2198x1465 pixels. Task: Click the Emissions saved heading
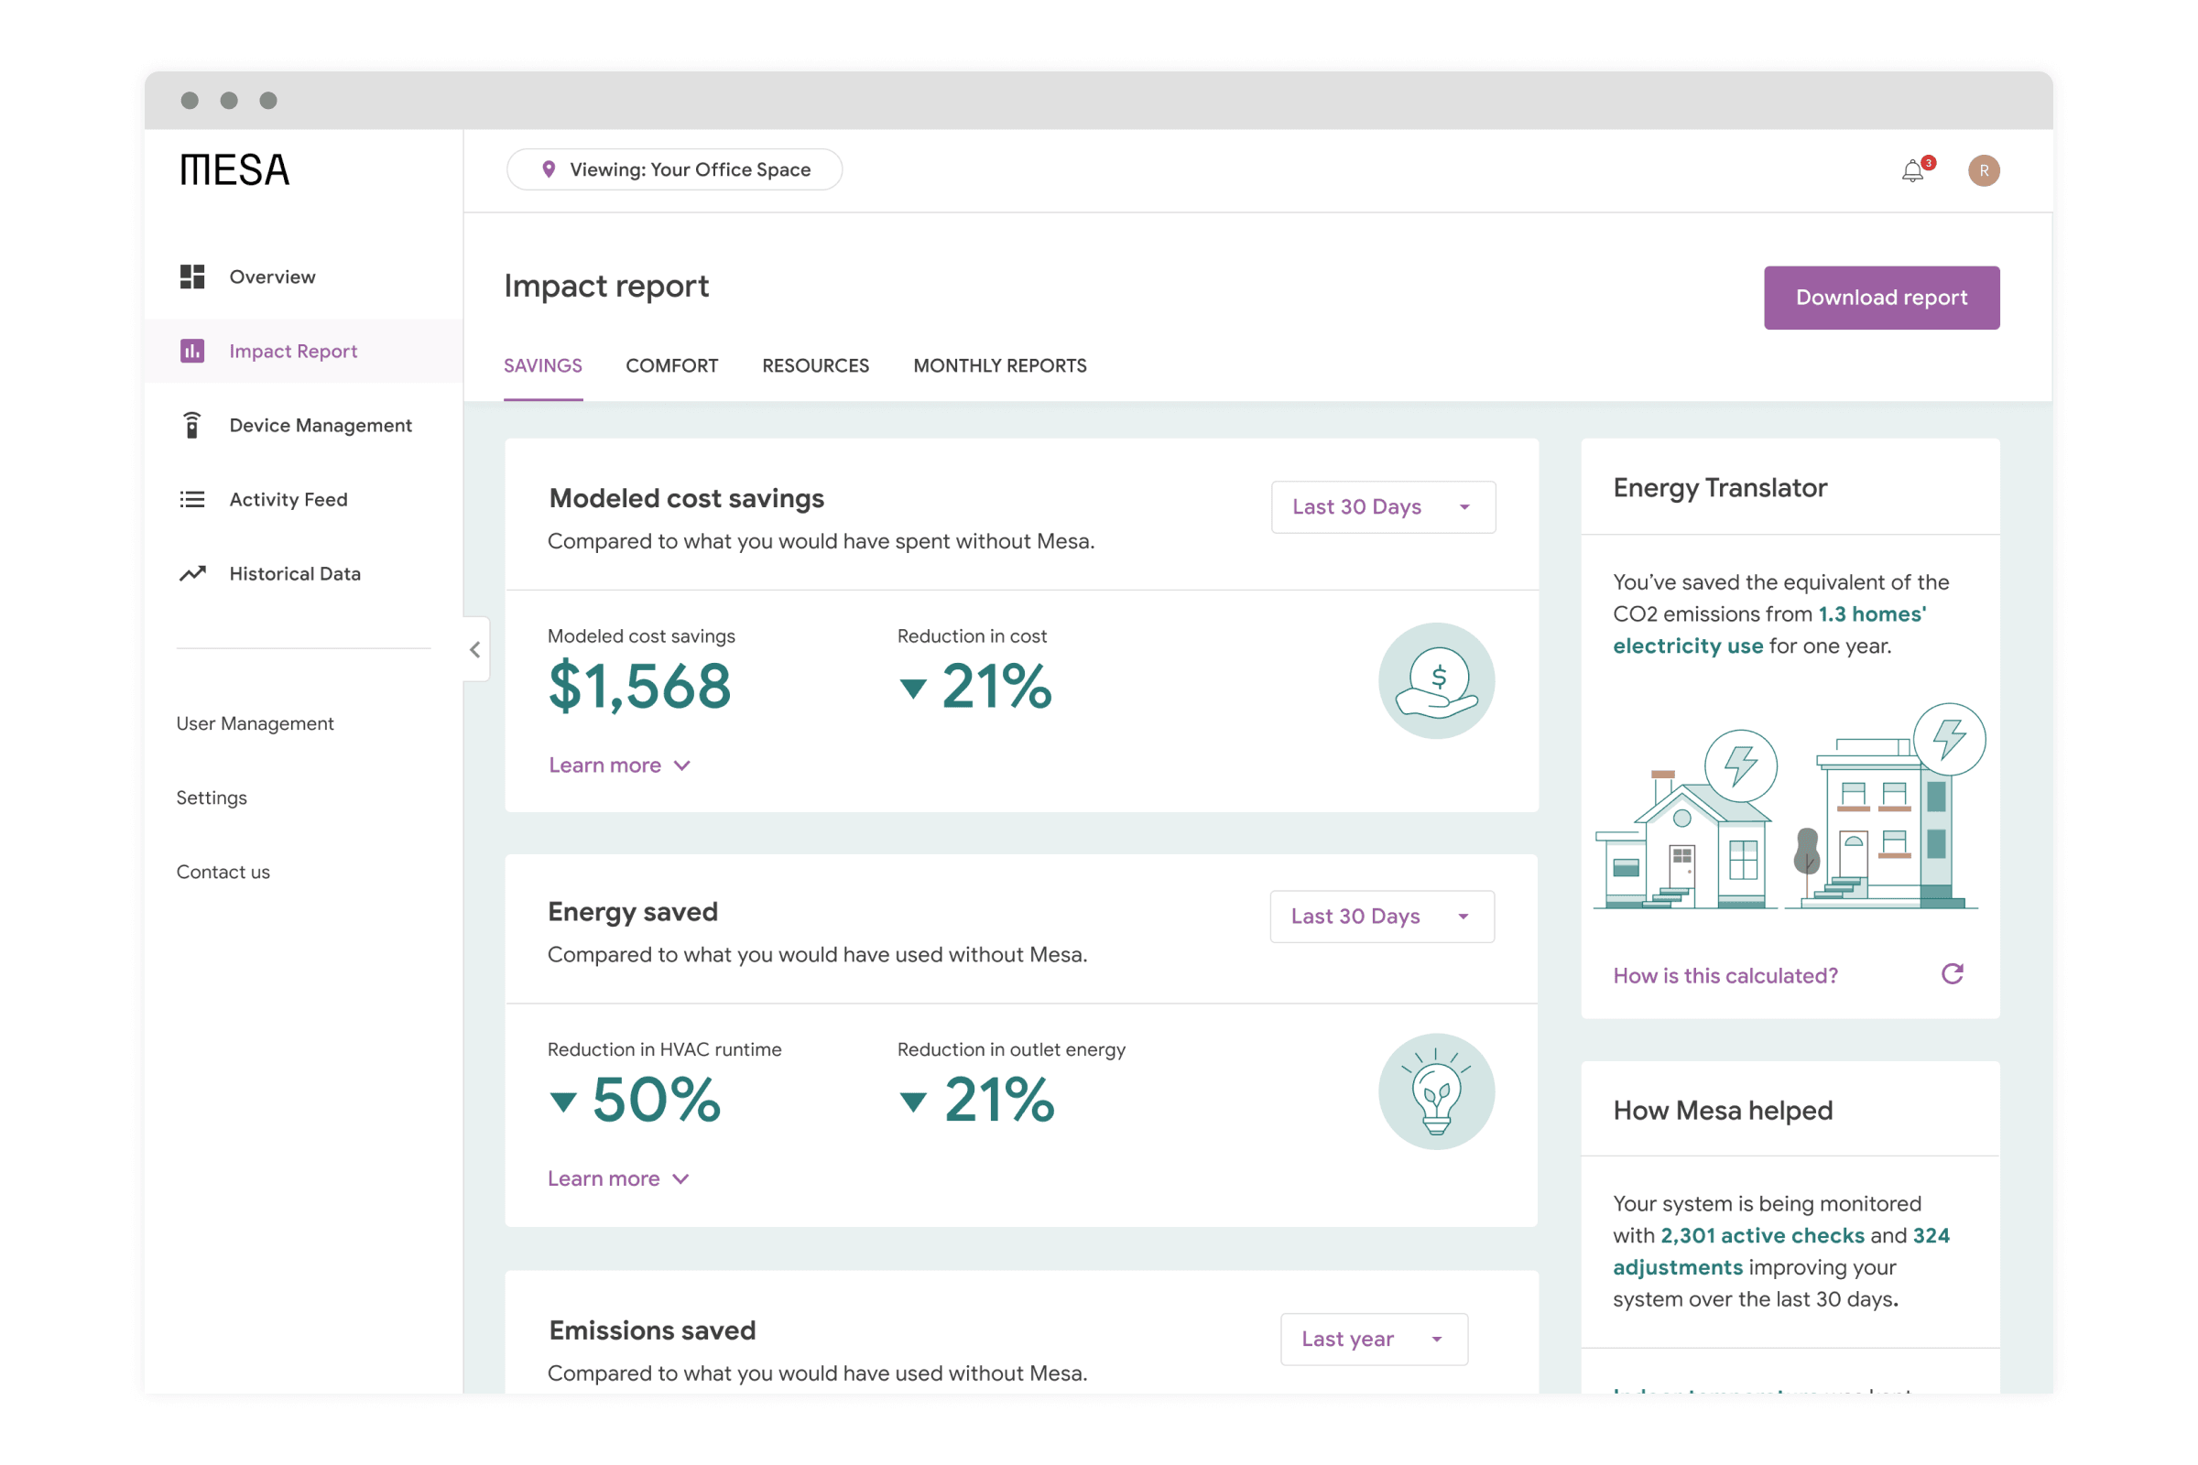[652, 1330]
